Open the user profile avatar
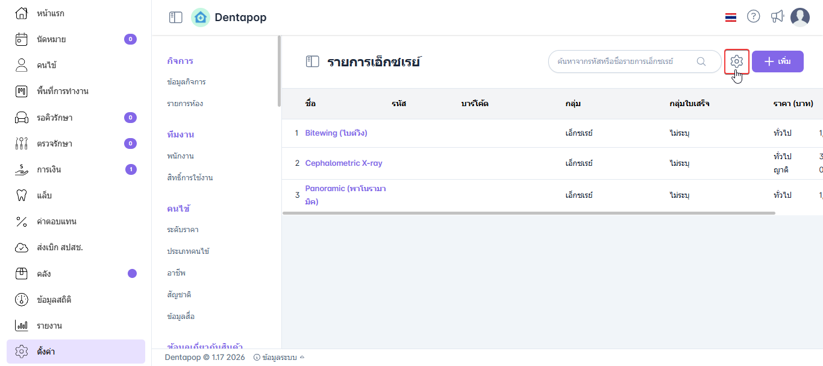The width and height of the screenshot is (823, 366). click(800, 17)
